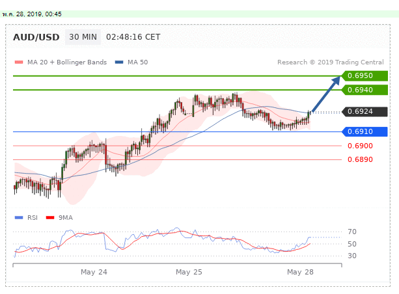Click the red 9MA legend swatch
The width and height of the screenshot is (399, 294).
tap(50, 218)
